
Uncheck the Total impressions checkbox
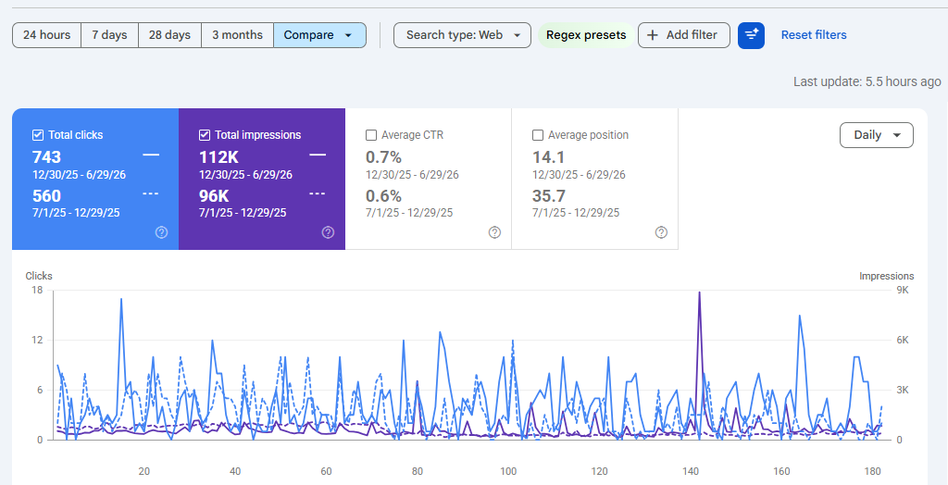click(205, 135)
